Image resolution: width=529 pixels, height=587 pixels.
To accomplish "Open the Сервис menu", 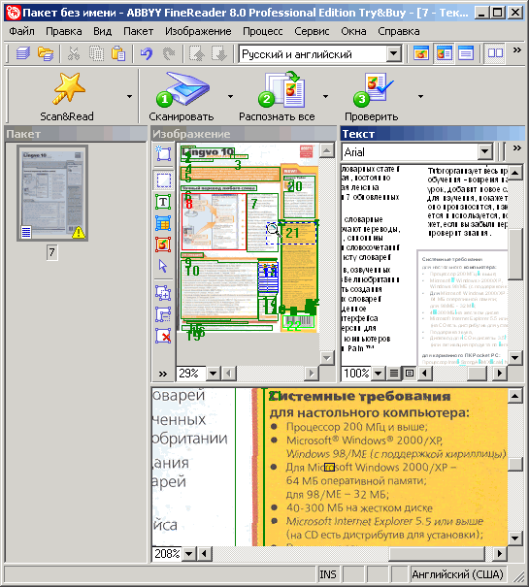I will 312,31.
